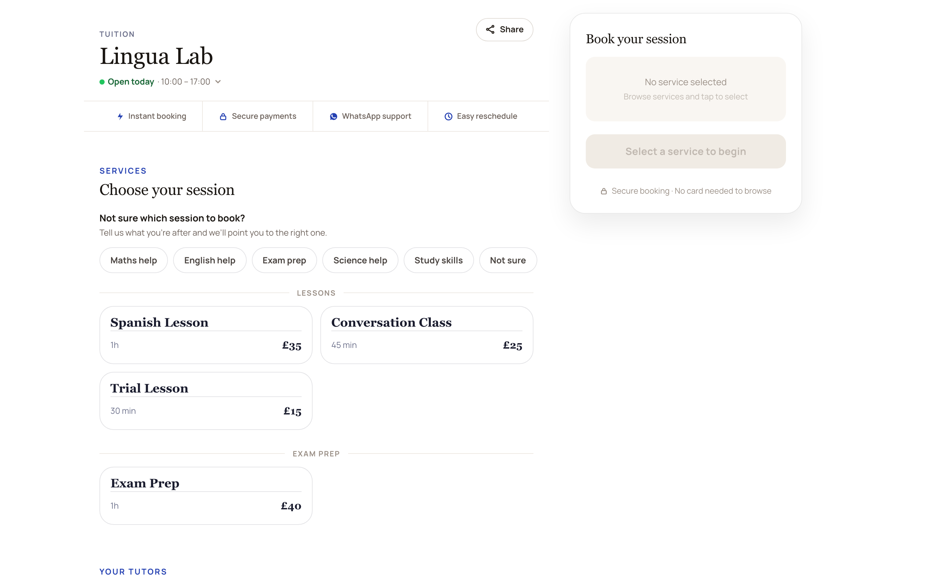
Task: Click the 30 min duration text
Action: pyautogui.click(x=123, y=411)
